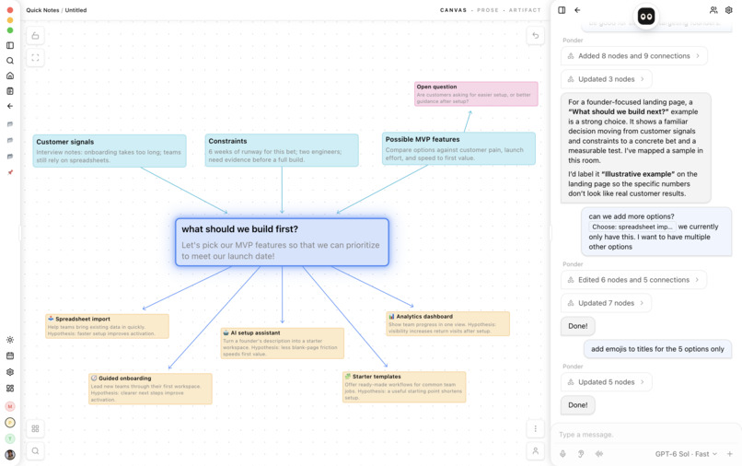Click the 'Choose: spreadsheet imp...' reference chip
The image size is (742, 466).
632,227
